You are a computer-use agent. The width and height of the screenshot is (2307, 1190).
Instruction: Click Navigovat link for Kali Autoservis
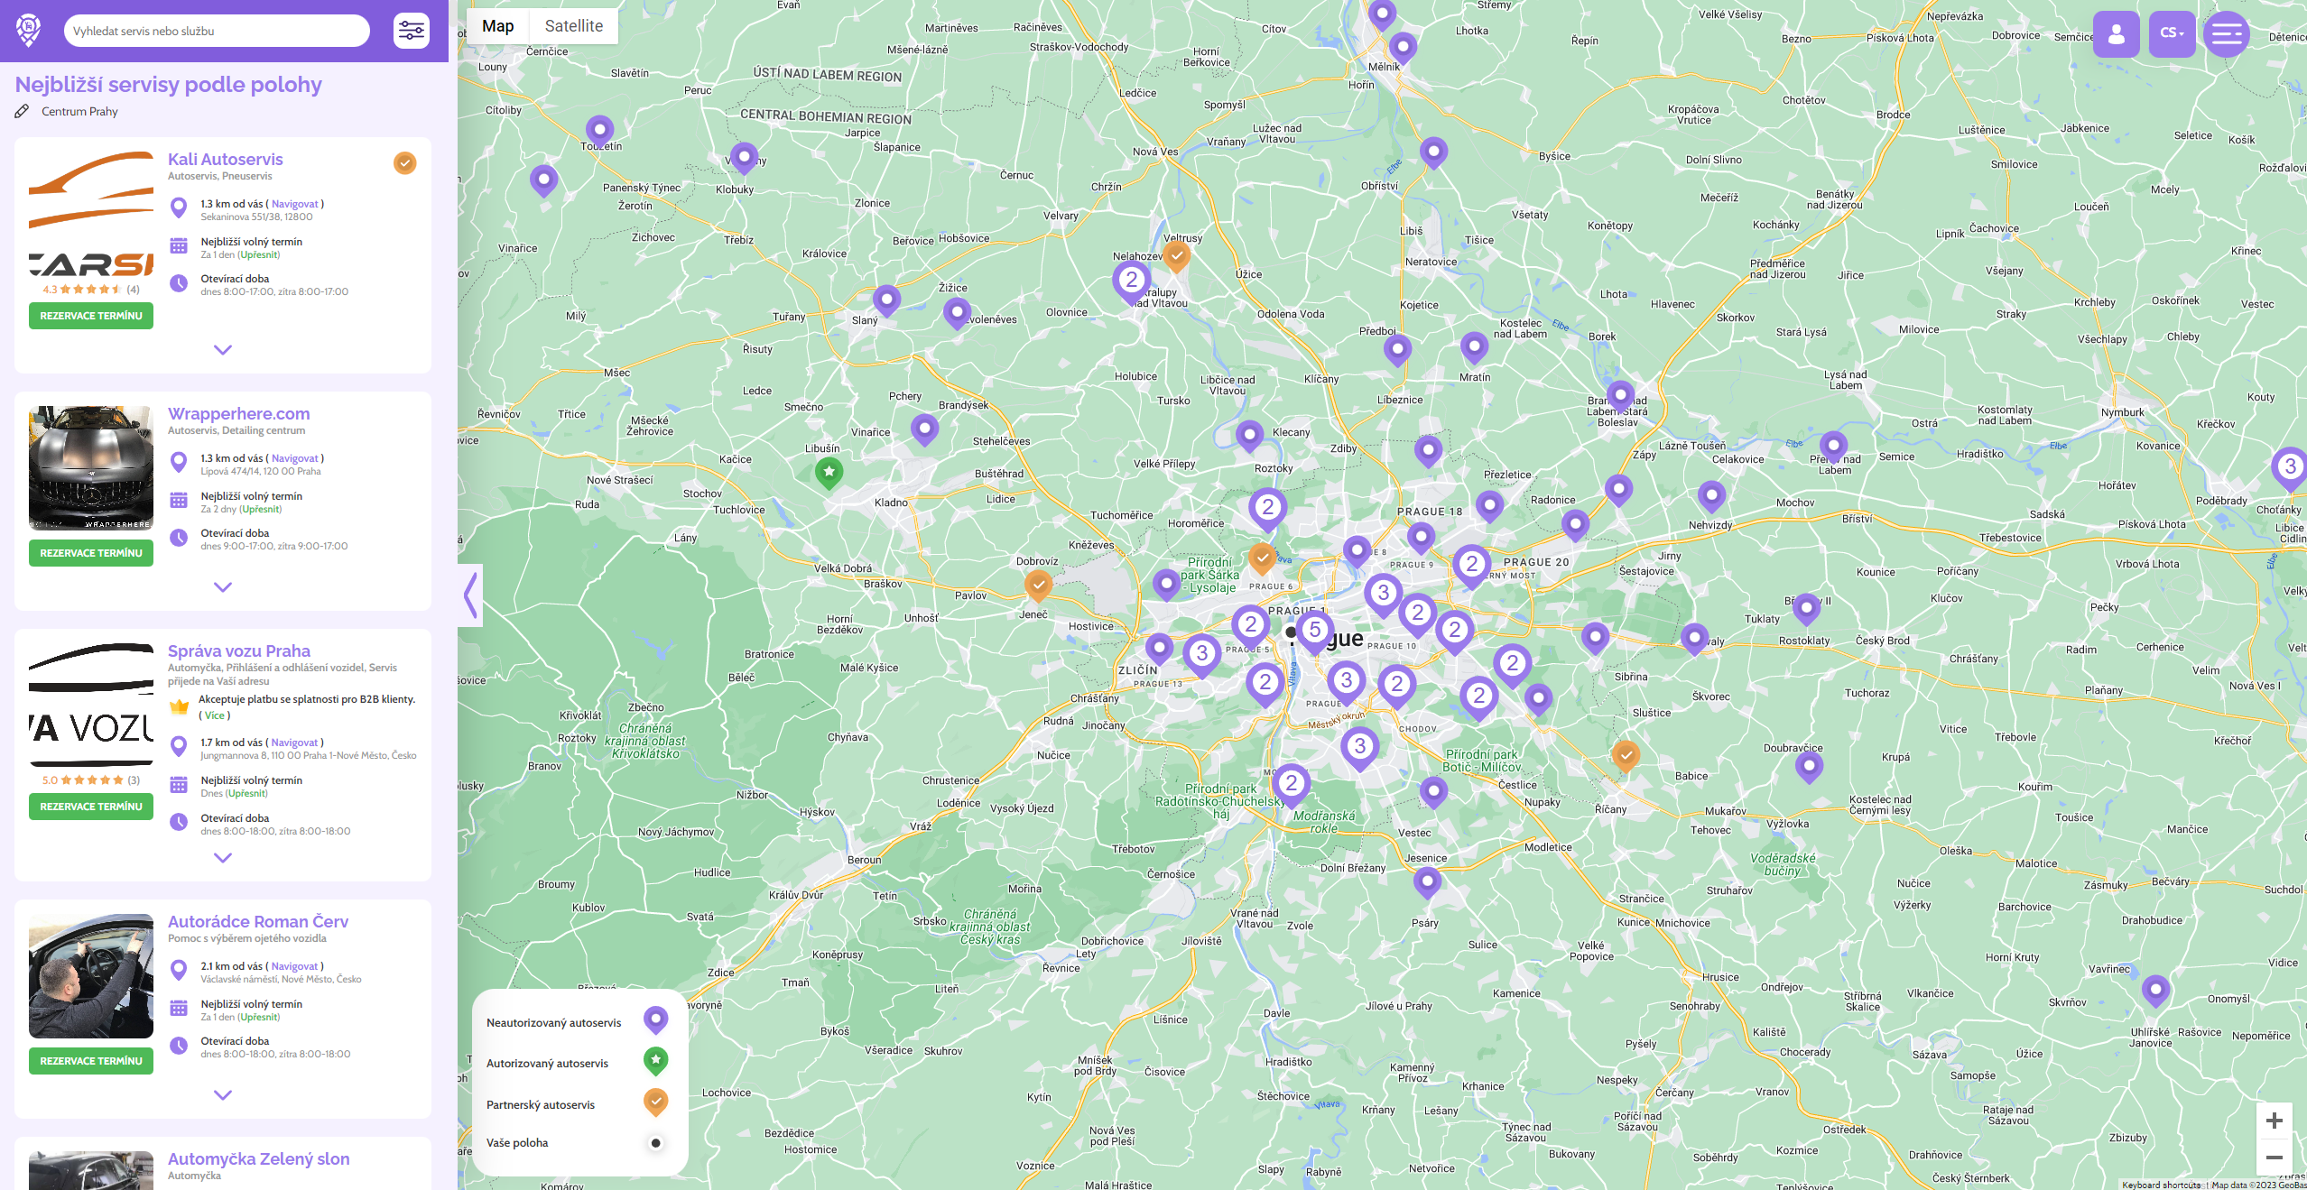(295, 205)
